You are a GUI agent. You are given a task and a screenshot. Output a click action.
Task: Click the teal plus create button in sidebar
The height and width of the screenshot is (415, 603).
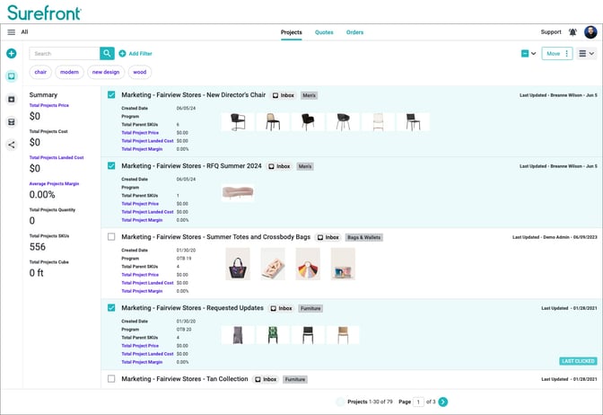coord(11,54)
